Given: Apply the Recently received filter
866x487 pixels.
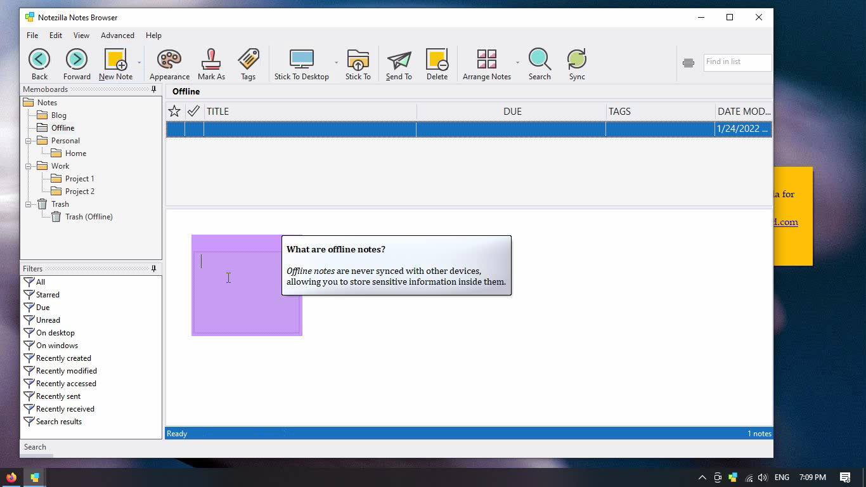Looking at the screenshot, I should tap(65, 409).
